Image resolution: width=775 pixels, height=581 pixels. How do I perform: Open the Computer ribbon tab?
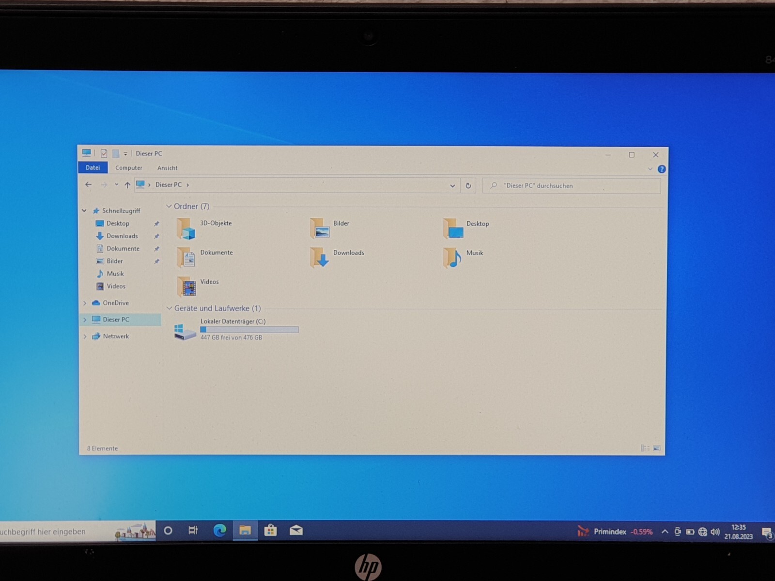(x=129, y=168)
